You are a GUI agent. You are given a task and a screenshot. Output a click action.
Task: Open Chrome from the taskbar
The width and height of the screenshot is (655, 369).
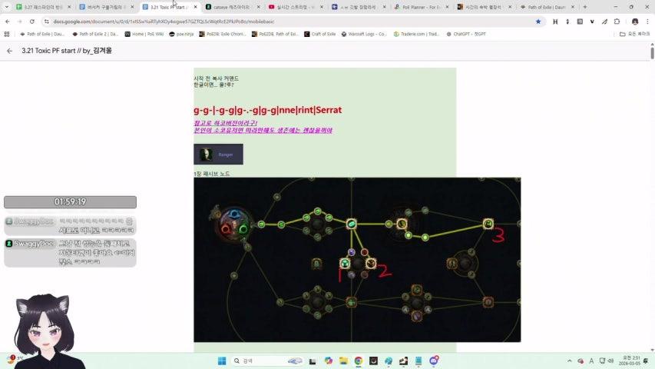pyautogui.click(x=358, y=361)
